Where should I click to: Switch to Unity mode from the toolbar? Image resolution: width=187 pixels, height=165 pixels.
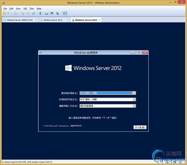pos(57,13)
